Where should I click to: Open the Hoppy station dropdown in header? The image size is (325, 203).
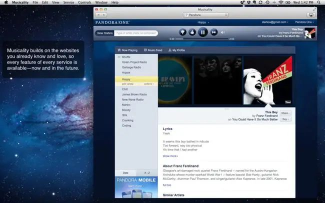[x=203, y=22]
